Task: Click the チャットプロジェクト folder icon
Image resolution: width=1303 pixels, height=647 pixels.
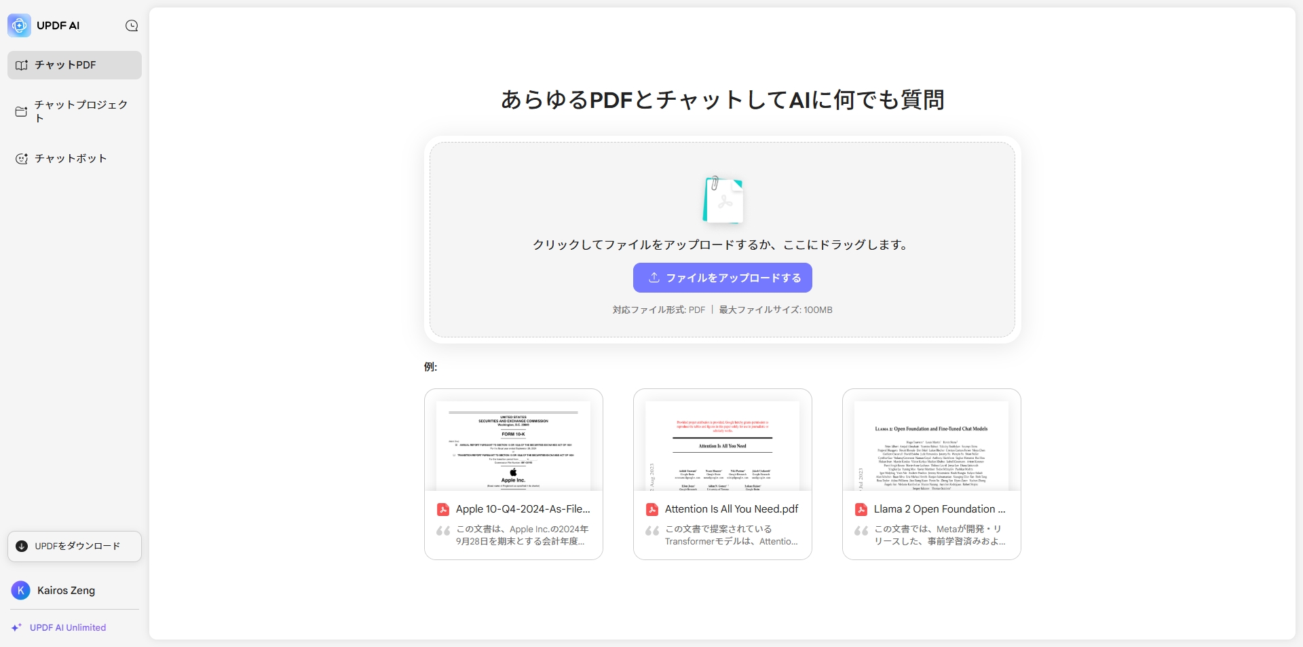Action: [x=22, y=111]
